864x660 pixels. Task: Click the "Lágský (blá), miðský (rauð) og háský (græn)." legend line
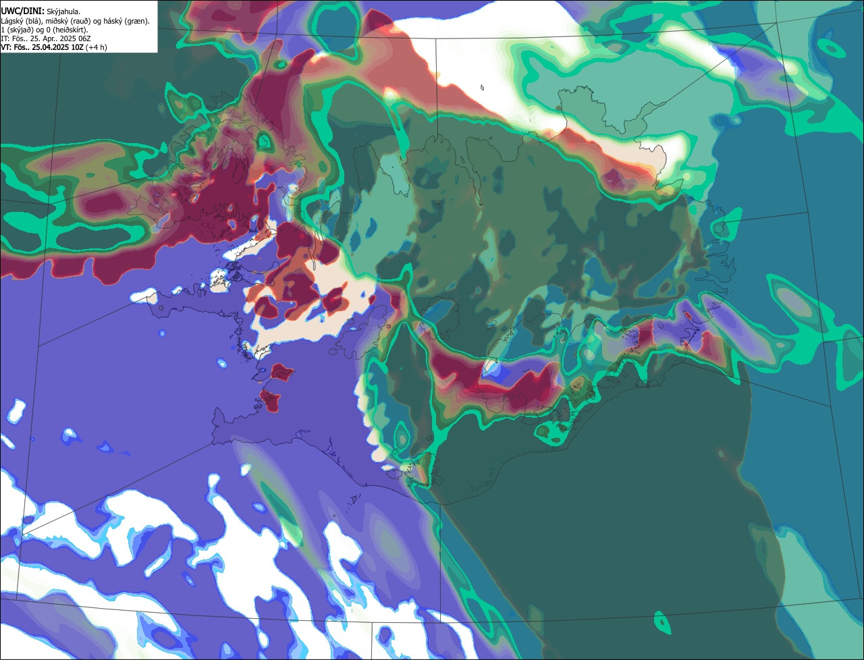[75, 21]
